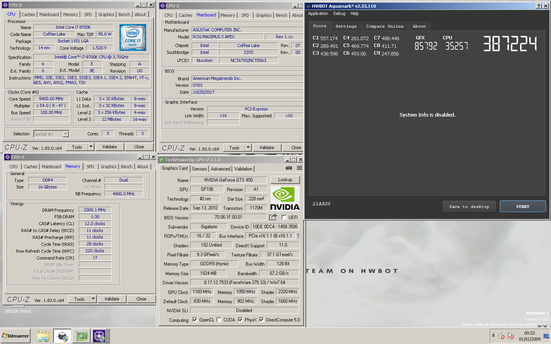
Task: Click the Memory CPU-Z window title icon
Action: click(7, 157)
